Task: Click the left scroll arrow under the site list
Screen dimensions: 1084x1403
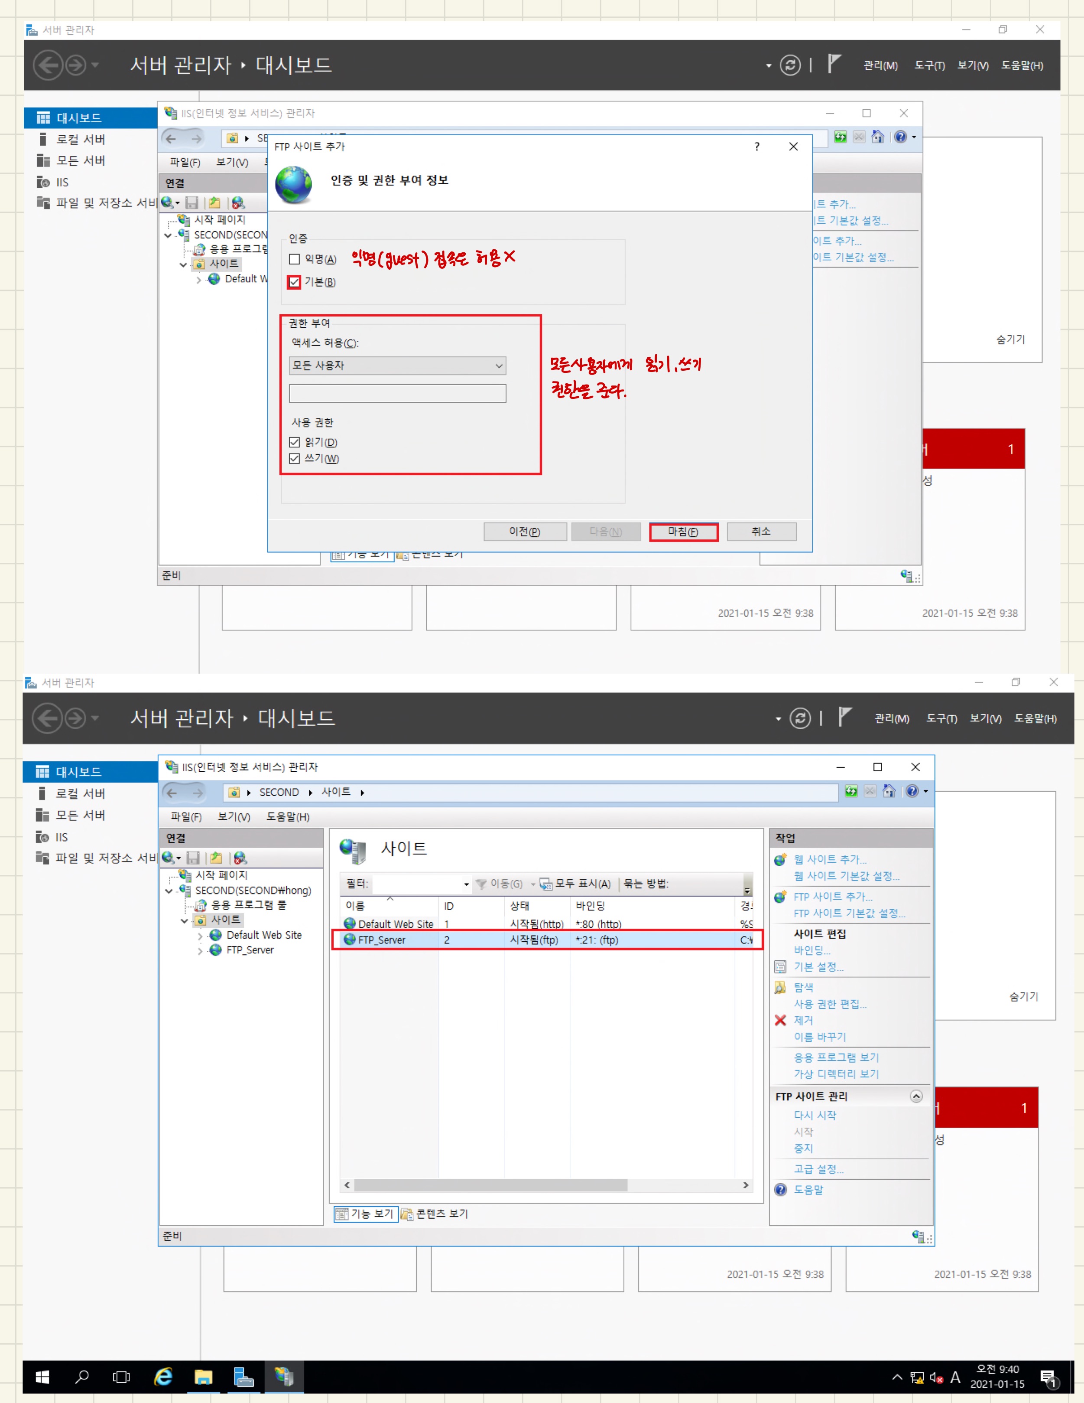Action: [347, 1185]
